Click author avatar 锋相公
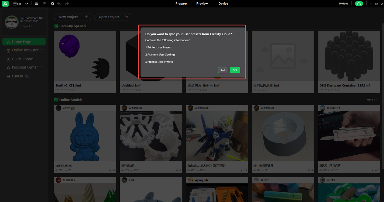Viewport: 384px width, 202px height. (256, 180)
